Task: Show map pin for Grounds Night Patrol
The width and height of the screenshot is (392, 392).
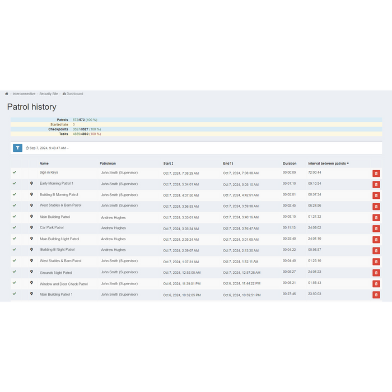Action: (31, 272)
